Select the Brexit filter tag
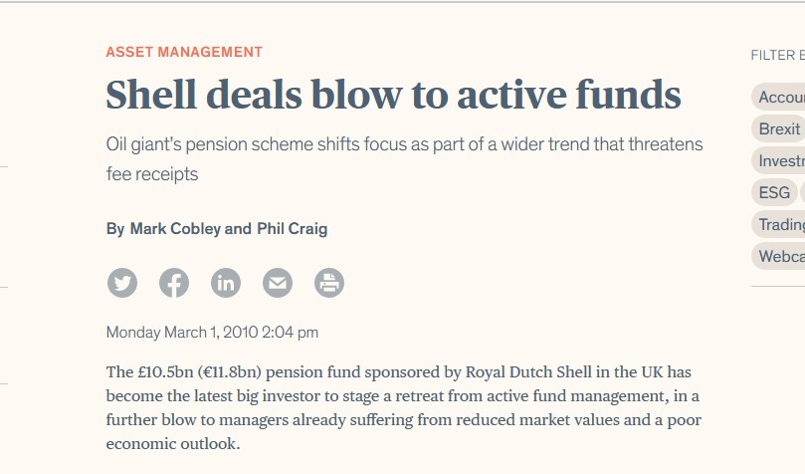 (778, 128)
